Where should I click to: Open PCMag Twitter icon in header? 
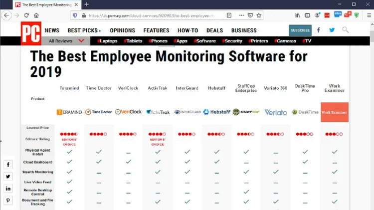332,30
